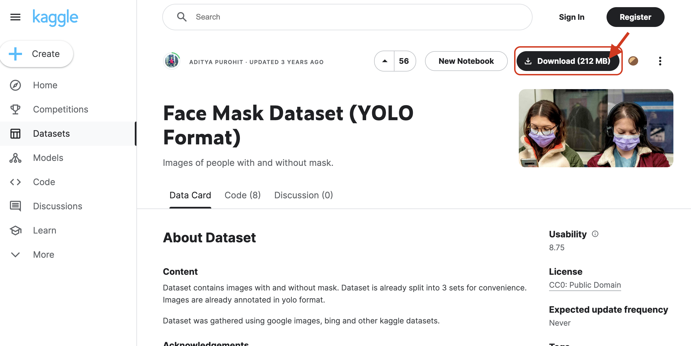Open Kaggle home via the logo
Screen dimensions: 691x346
pos(56,17)
